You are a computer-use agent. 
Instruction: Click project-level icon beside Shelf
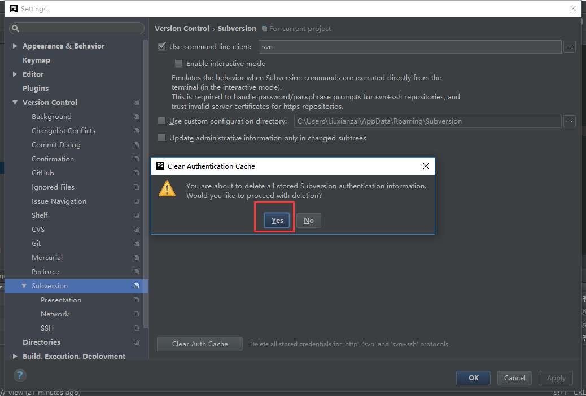click(x=137, y=215)
